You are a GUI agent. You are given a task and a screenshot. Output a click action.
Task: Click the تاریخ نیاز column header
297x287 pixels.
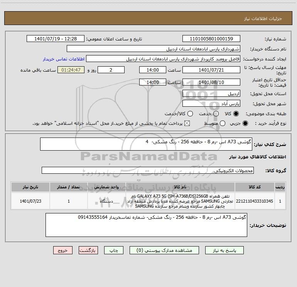[x=30, y=187]
